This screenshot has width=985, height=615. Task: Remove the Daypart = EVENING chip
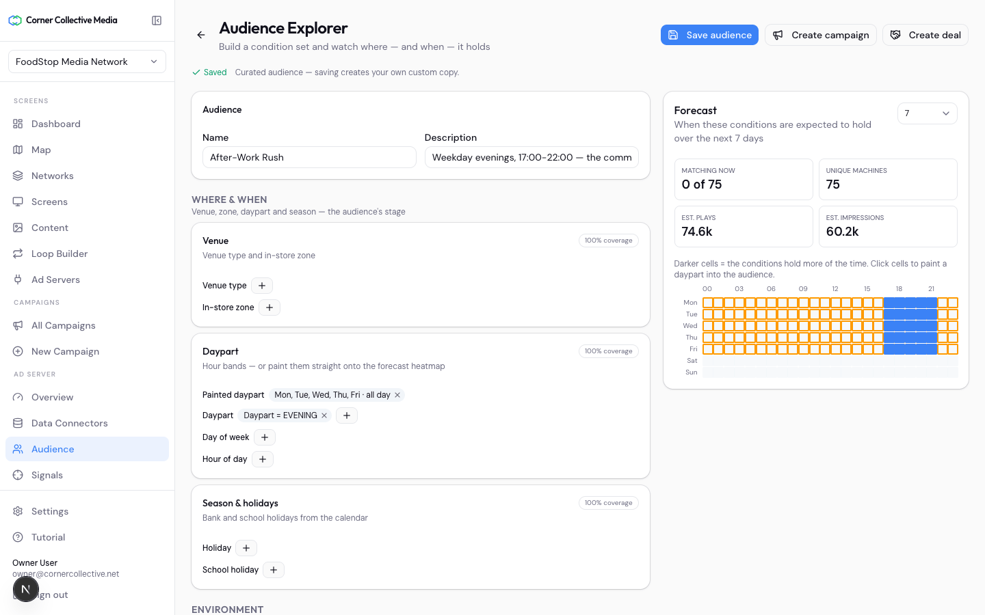click(324, 415)
